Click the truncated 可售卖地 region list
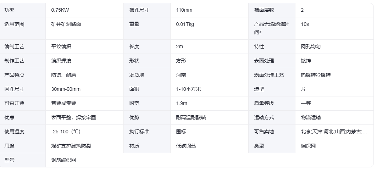377x172 pixels. 334,132
